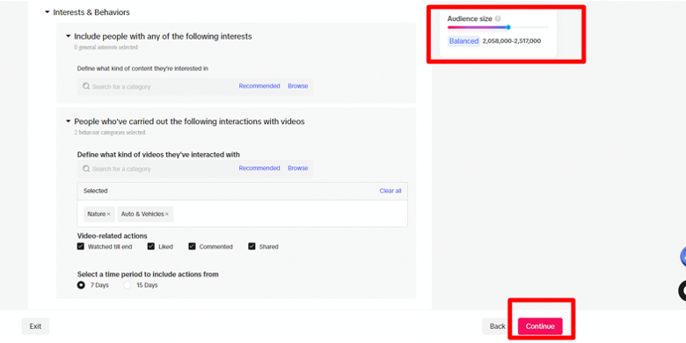Select the 15 Days time period
The height and width of the screenshot is (343, 686).
(128, 285)
